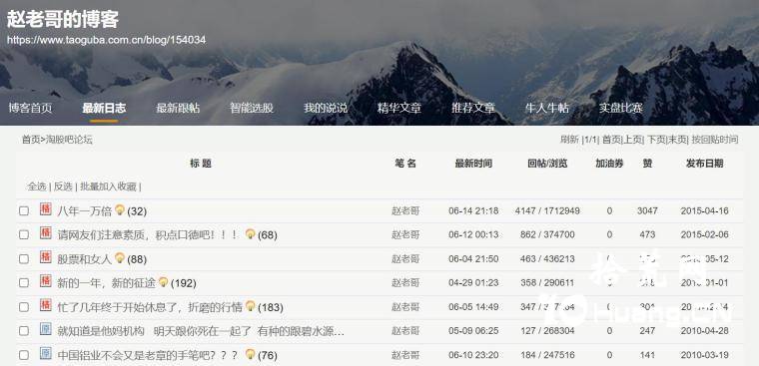Tick the checkbox for 八年一万倍
Viewport: 759px width, 366px height.
point(24,210)
